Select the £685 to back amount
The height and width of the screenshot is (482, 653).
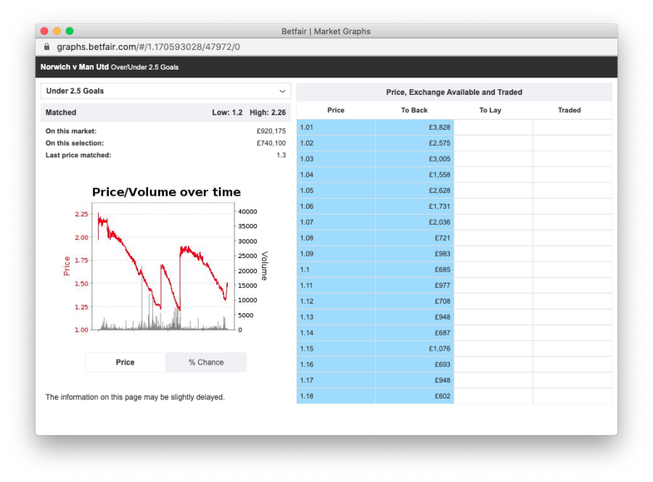point(414,270)
